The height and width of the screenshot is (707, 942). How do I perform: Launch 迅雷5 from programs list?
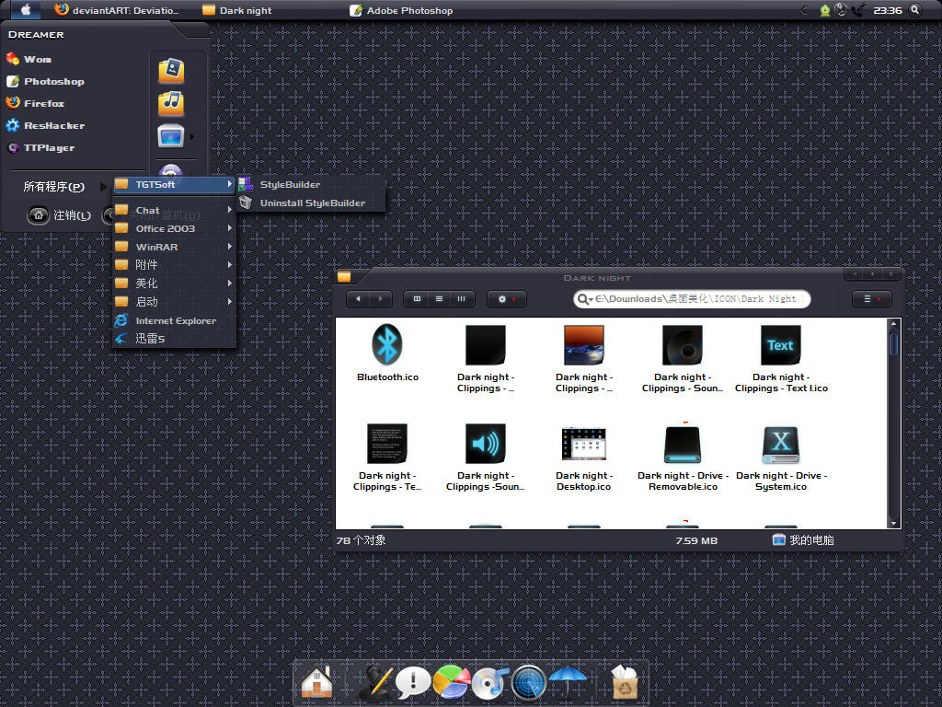click(174, 339)
